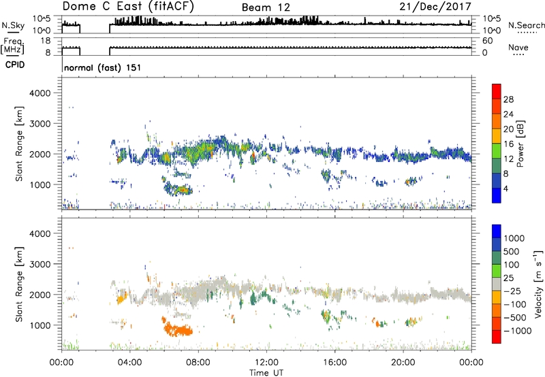Click the noise spikes near 04:30 in N.Sky panel
Screen dimensions: 545x377
(138, 20)
